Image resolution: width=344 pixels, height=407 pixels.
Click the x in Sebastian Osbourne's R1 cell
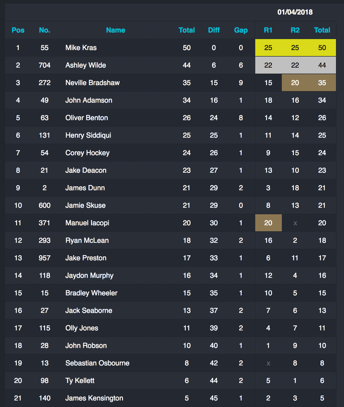point(268,363)
